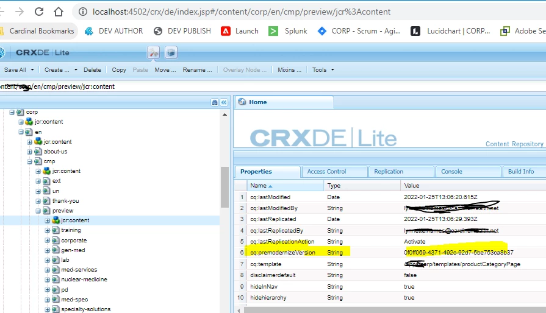Open Launch bookmark

[240, 31]
